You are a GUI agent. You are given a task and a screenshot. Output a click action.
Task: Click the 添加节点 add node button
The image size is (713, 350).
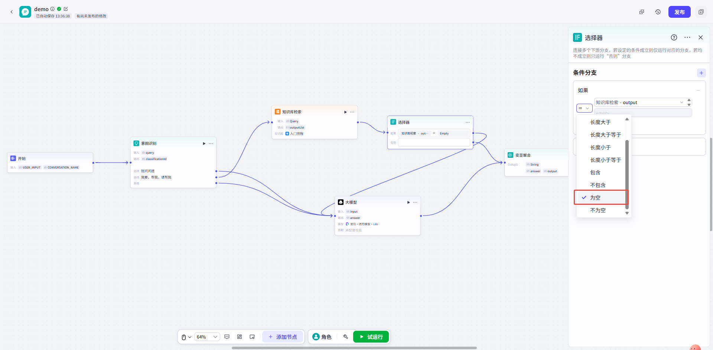pos(283,337)
